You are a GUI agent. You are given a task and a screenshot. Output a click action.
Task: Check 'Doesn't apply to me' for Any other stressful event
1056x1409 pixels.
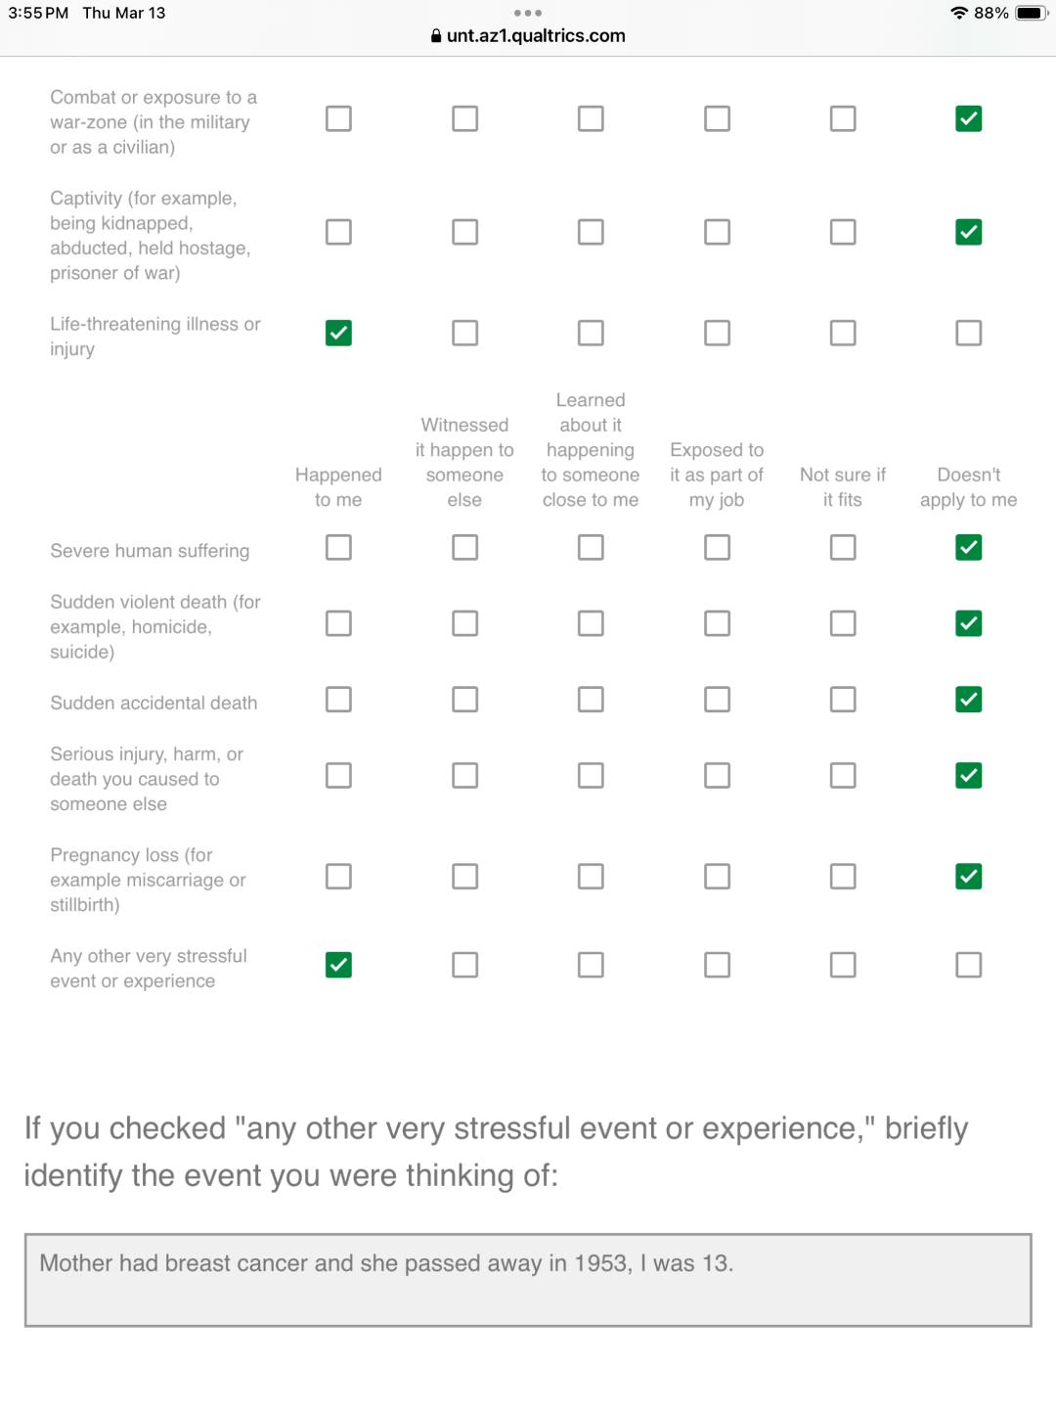pos(969,965)
